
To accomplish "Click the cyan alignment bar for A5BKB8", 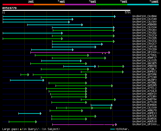I will [x=55, y=25].
